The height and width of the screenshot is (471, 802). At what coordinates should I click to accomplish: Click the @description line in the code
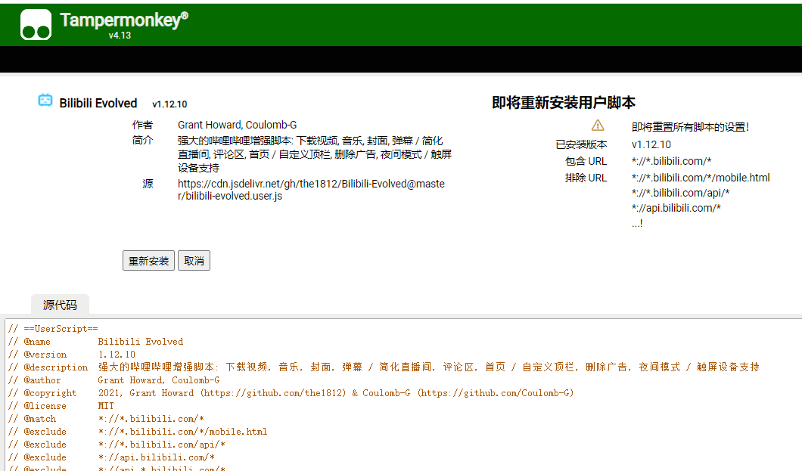[384, 367]
